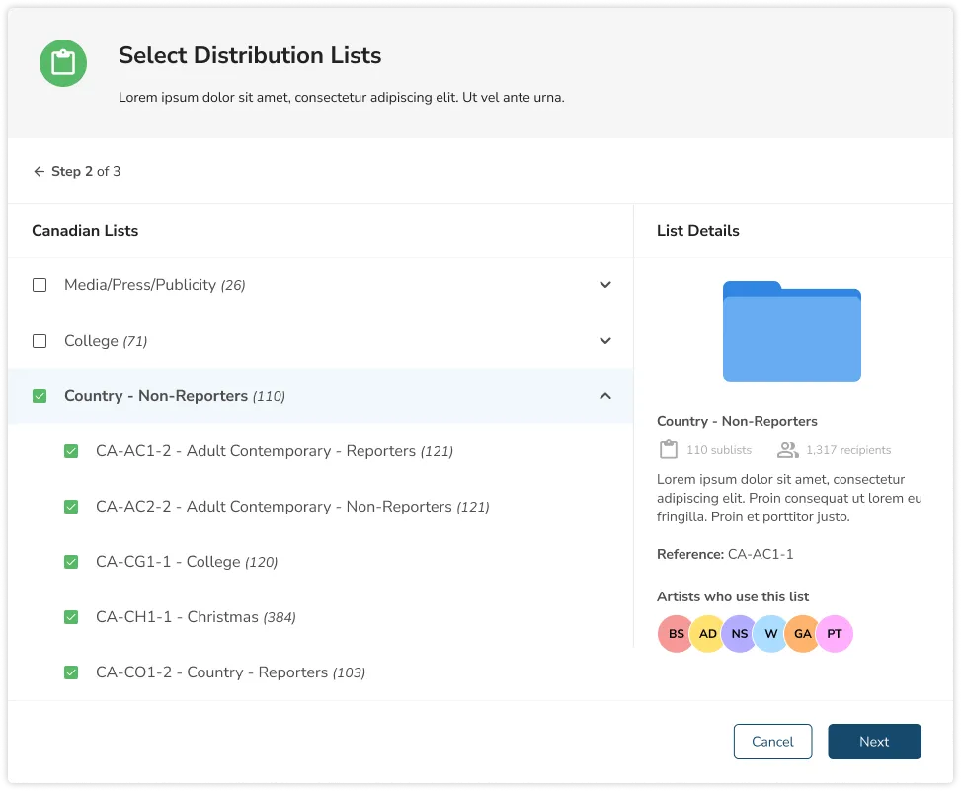Click the Next button
The image size is (961, 791).
pyautogui.click(x=874, y=741)
